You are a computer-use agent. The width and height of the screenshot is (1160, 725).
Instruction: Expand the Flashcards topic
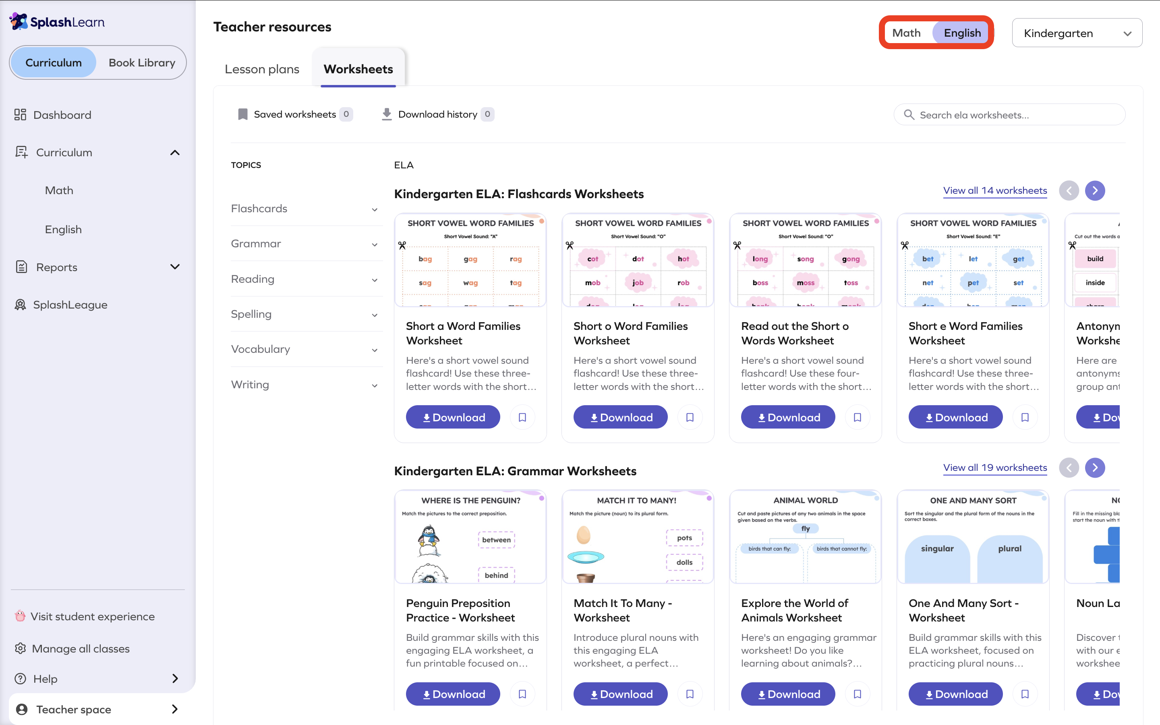307,209
